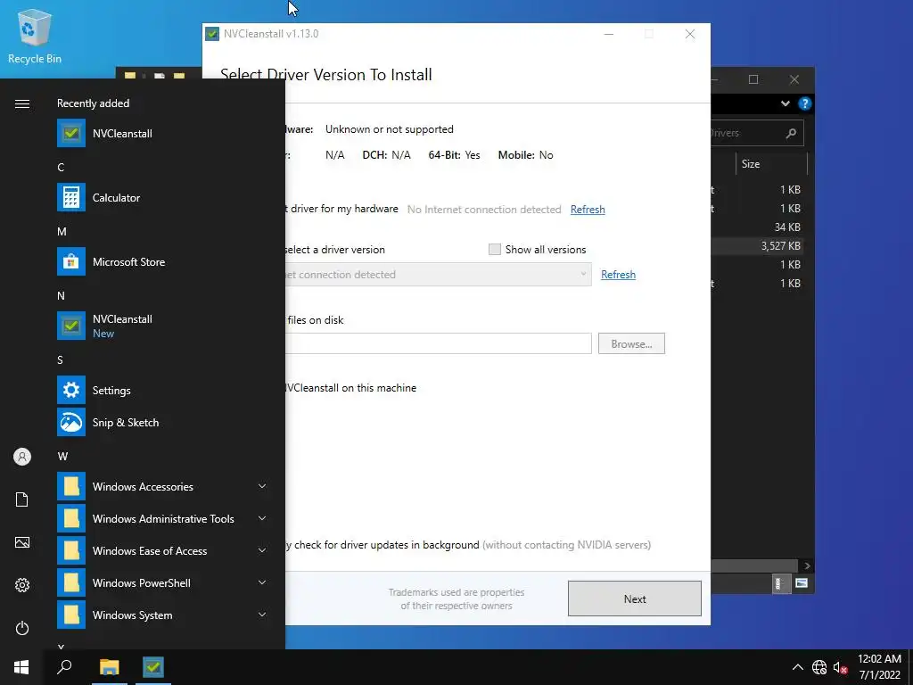Enable Show all versions checkbox

pos(494,250)
